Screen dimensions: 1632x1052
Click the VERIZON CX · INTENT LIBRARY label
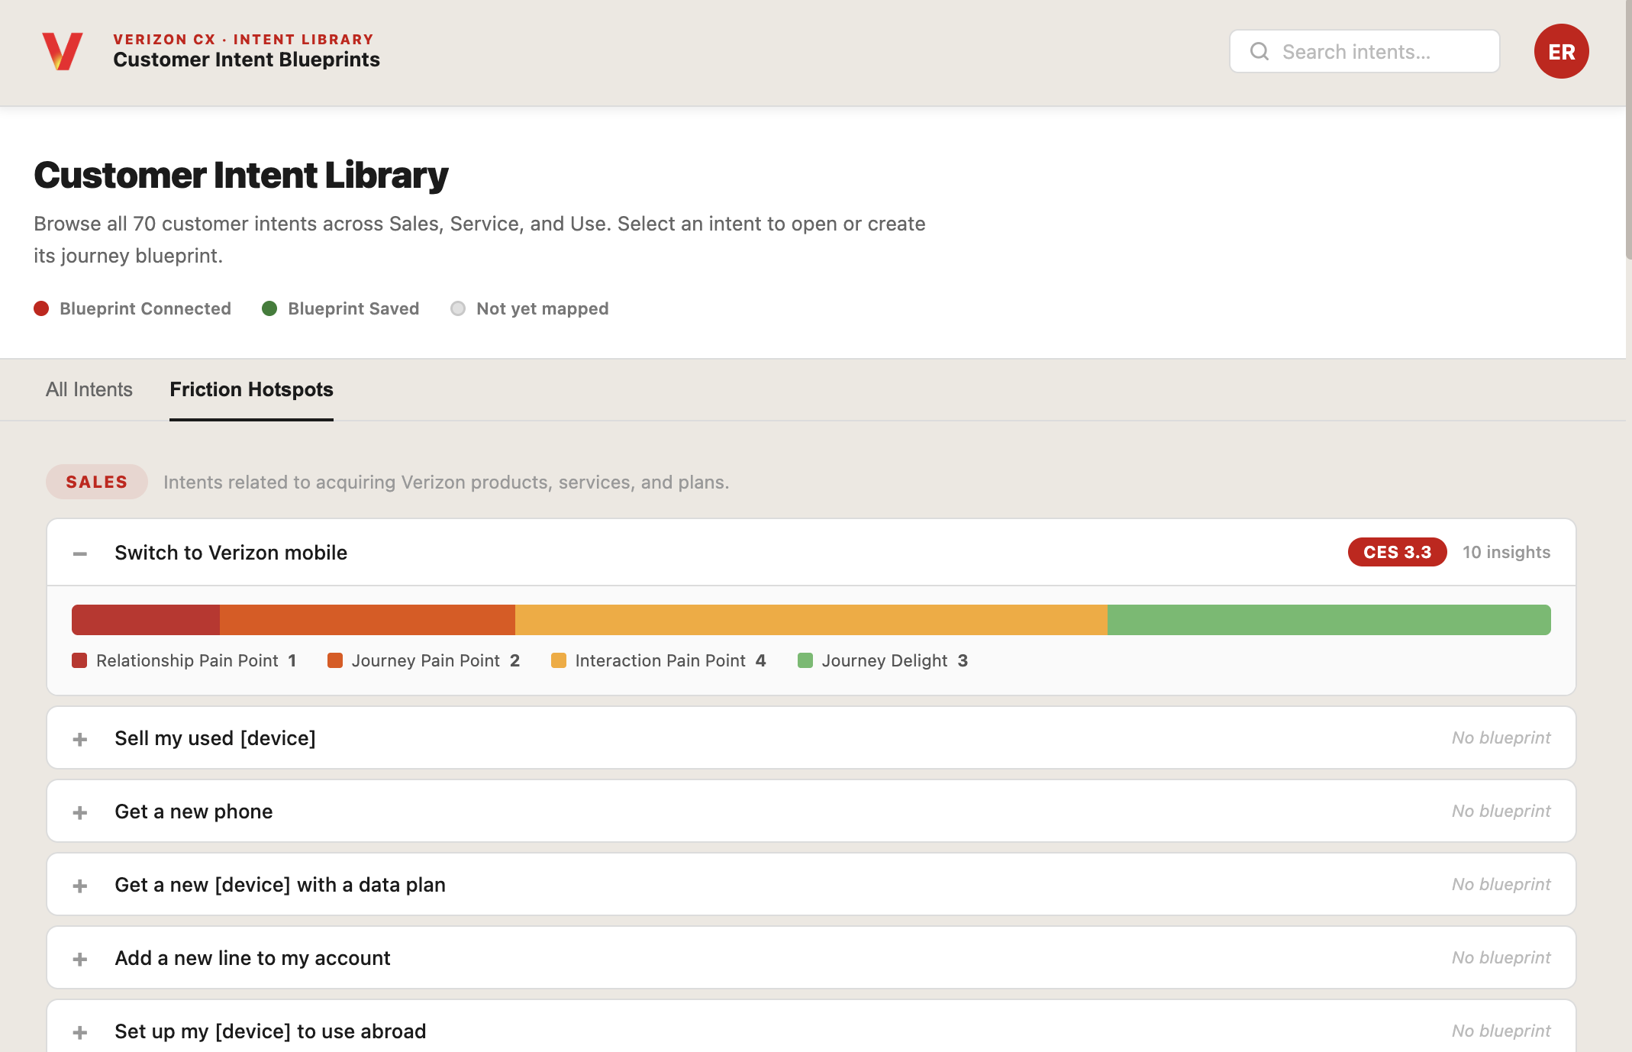coord(244,39)
